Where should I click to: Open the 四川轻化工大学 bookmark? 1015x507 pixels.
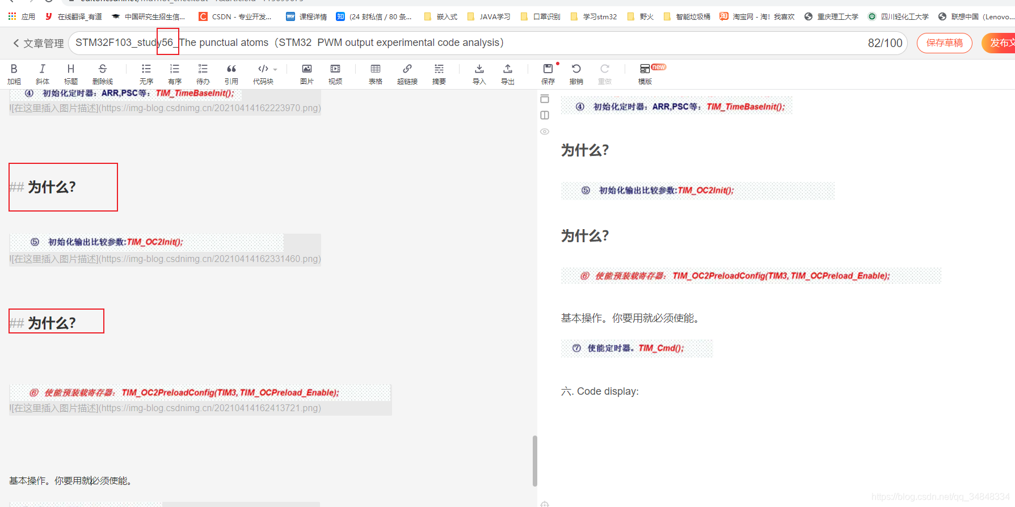pyautogui.click(x=899, y=16)
